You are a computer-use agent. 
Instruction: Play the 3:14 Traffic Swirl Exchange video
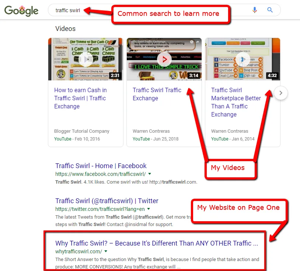164,59
